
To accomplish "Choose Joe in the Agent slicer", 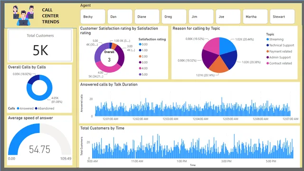I will pyautogui.click(x=228, y=17).
